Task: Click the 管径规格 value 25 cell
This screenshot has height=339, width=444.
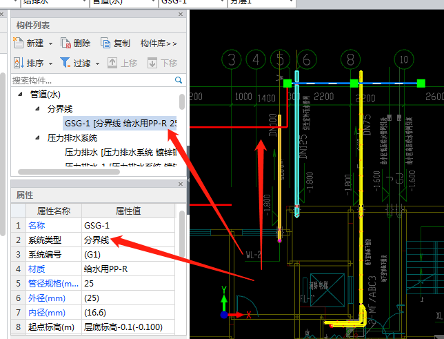Action: point(128,283)
